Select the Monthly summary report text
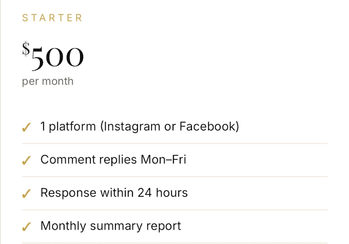The image size is (349, 244). tap(111, 226)
